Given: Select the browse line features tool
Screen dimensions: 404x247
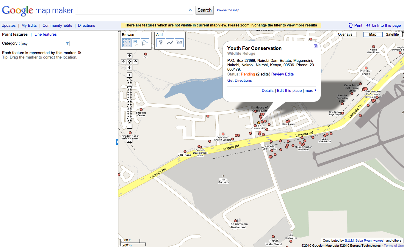Looking at the screenshot, I should [145, 43].
